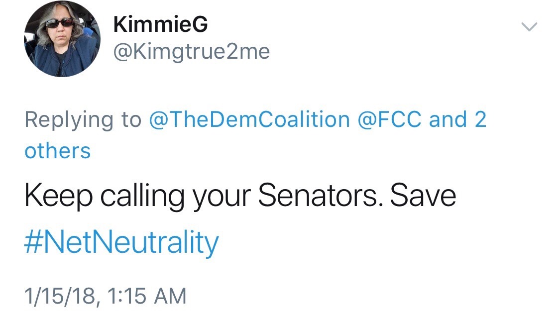Click the word "Senators." in the tweet
Viewport: 560px width, 321px height.
[x=320, y=197]
